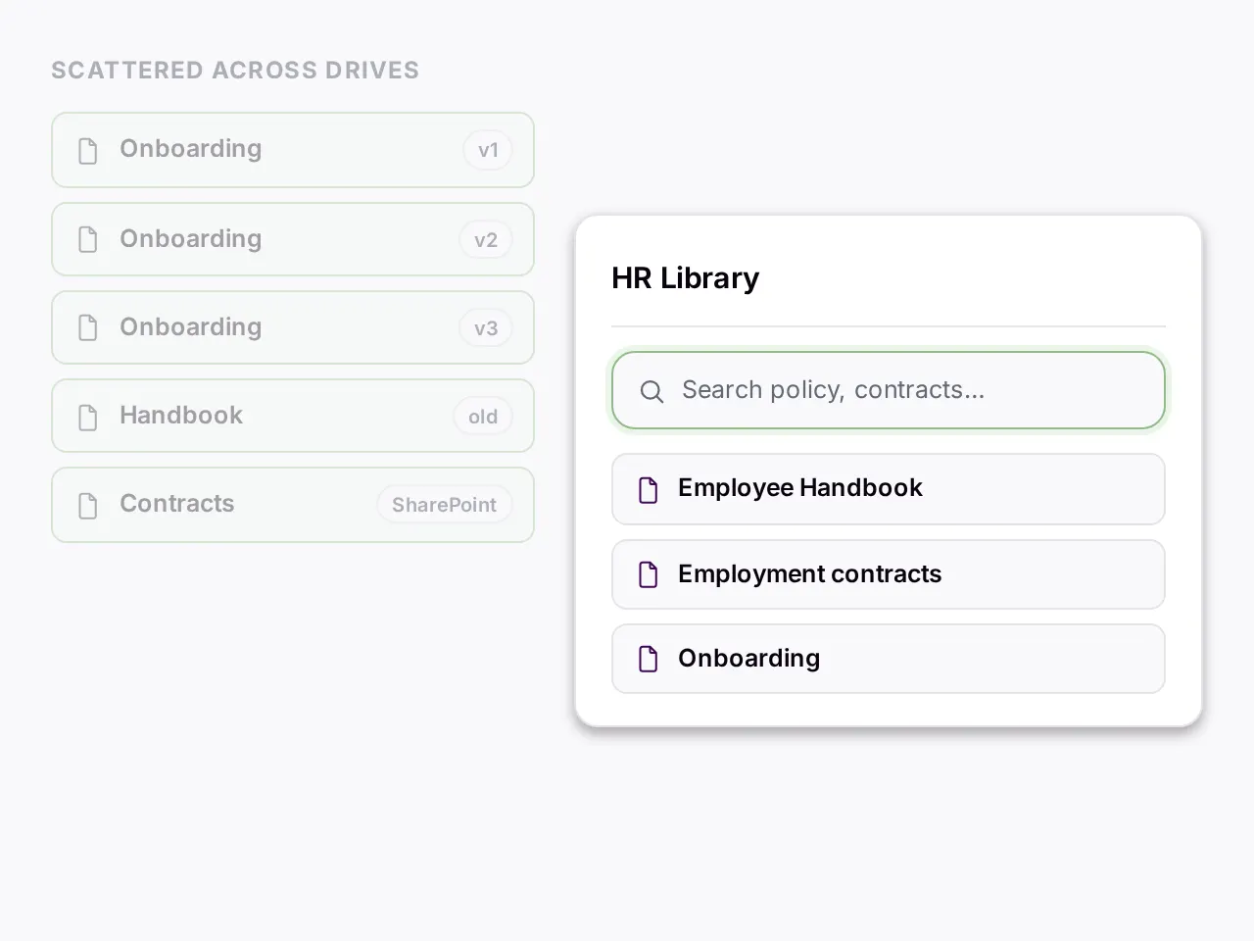
Task: Click the search magnifier icon in HR Library
Action: click(651, 392)
